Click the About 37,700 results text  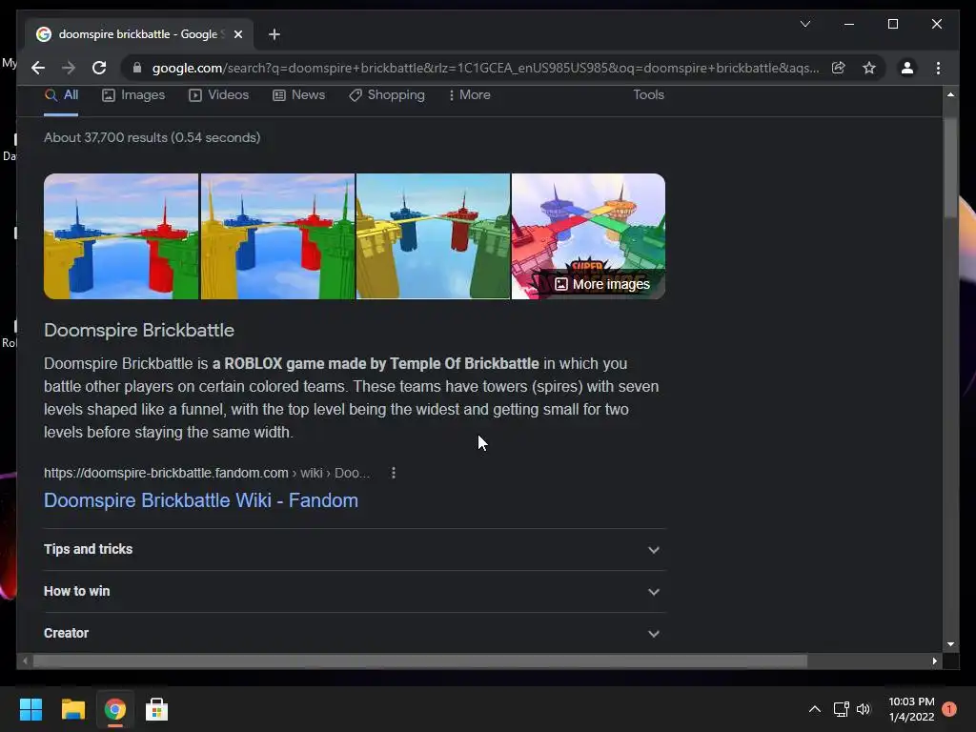tap(152, 137)
